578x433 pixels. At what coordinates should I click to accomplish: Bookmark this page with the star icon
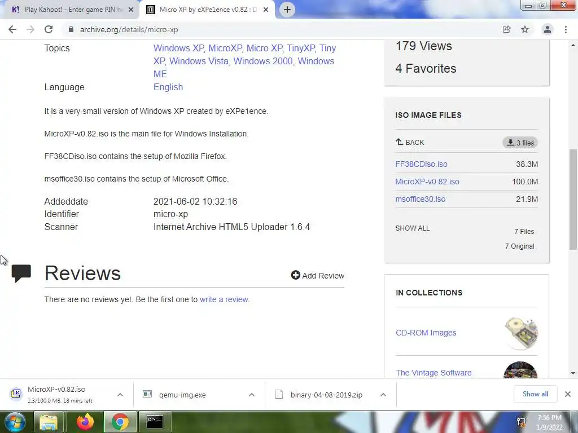pyautogui.click(x=525, y=29)
